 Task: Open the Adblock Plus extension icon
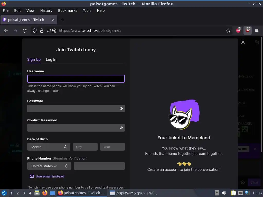click(238, 30)
